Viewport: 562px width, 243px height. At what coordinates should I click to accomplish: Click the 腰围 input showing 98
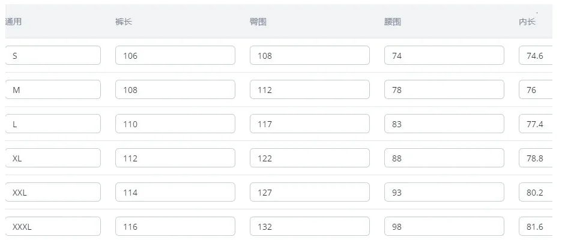point(444,227)
